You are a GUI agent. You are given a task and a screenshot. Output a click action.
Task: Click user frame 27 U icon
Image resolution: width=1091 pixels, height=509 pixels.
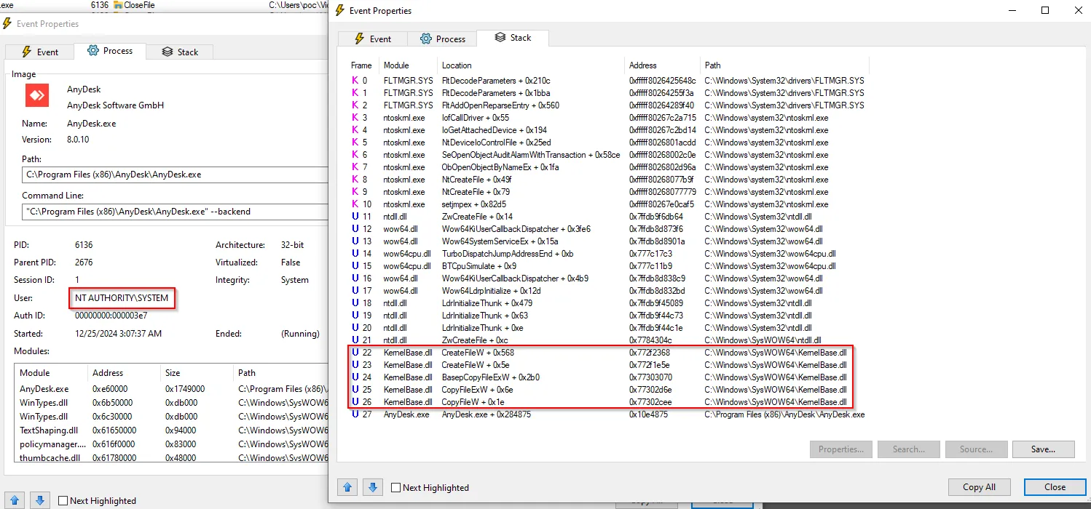point(355,414)
